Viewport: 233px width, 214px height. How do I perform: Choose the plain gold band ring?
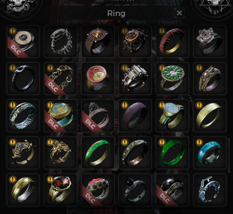210,116
